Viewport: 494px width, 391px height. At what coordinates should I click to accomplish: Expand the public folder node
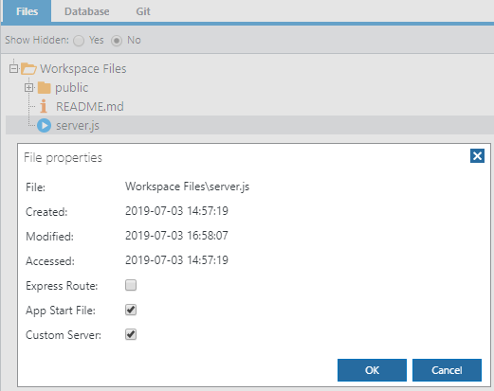28,87
